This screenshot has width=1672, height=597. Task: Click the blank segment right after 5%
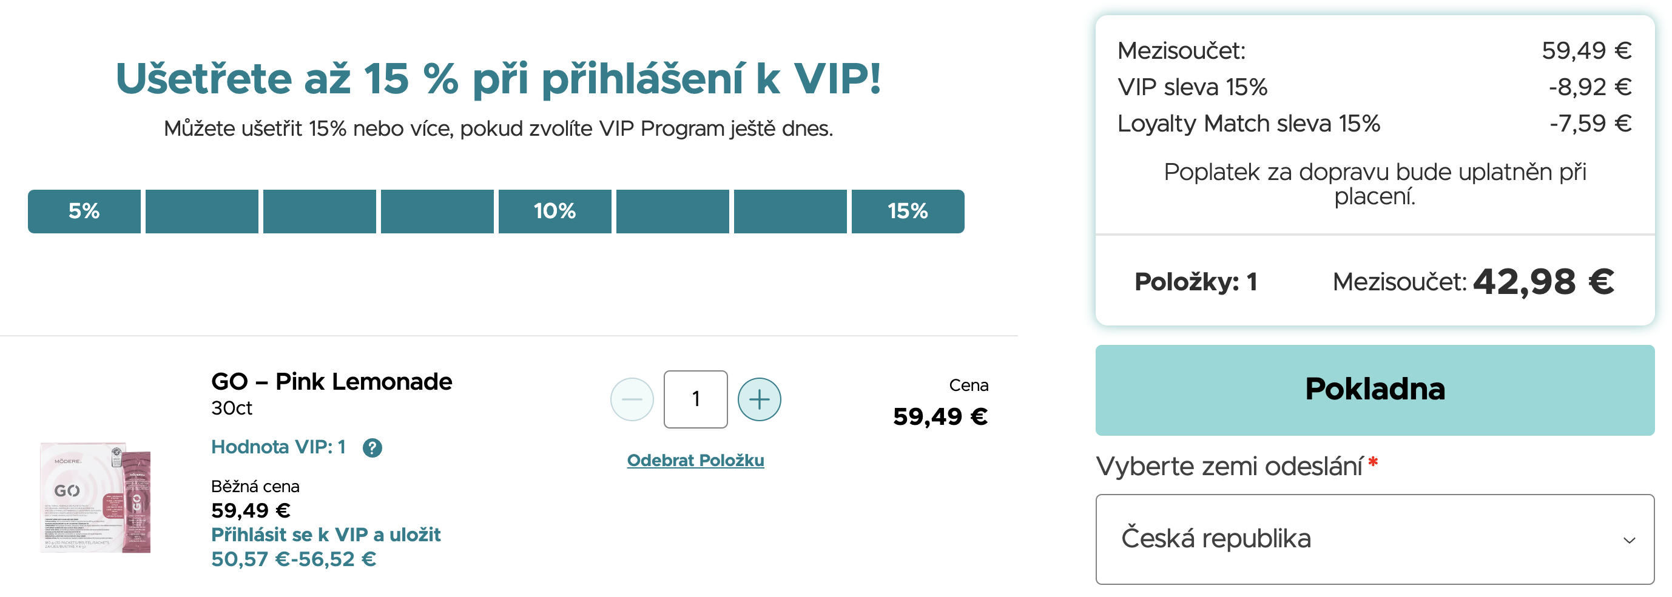click(x=202, y=212)
